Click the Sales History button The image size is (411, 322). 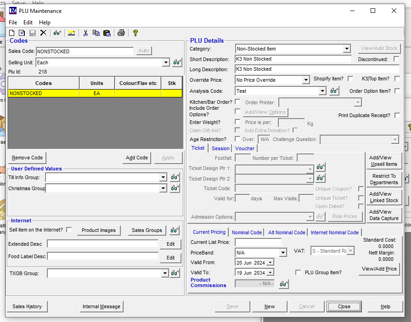click(x=27, y=306)
